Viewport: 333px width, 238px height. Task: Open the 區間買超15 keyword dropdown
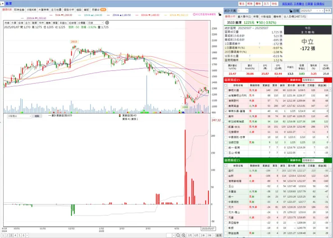[x=313, y=80]
